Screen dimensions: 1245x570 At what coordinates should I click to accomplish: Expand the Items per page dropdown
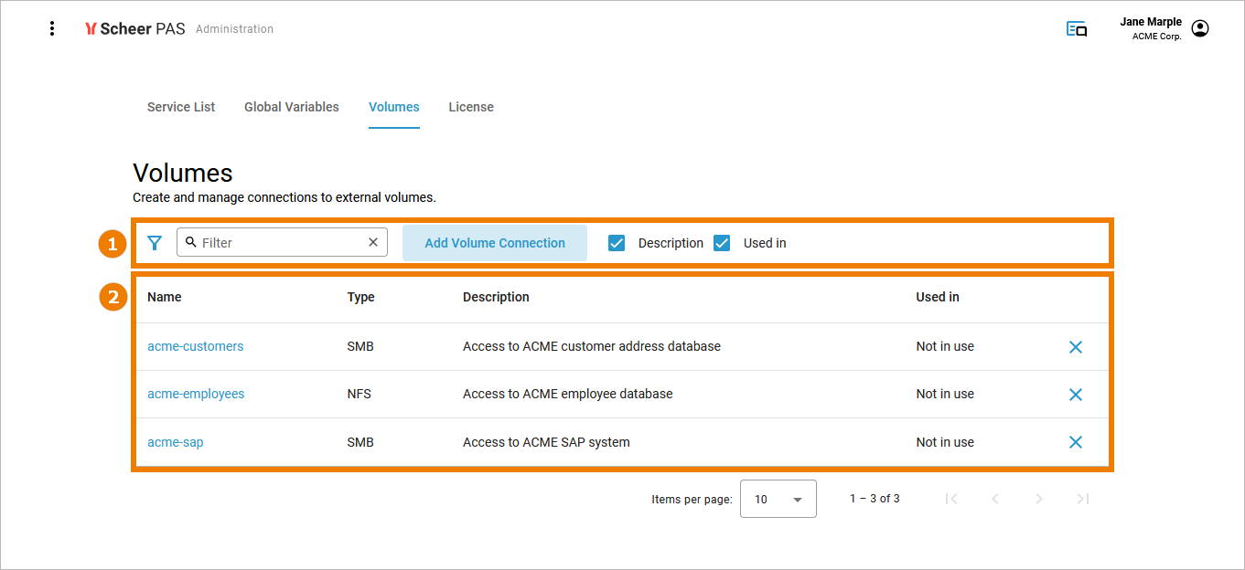coord(778,500)
